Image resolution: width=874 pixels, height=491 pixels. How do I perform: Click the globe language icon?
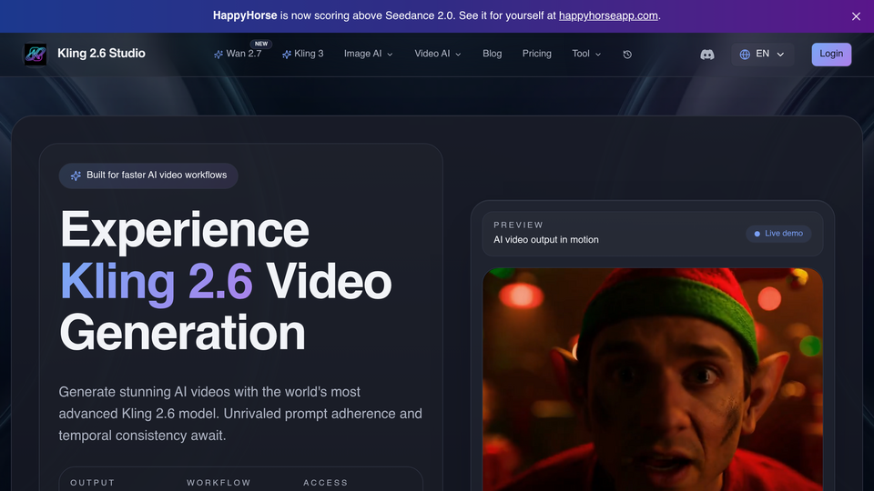click(x=745, y=54)
